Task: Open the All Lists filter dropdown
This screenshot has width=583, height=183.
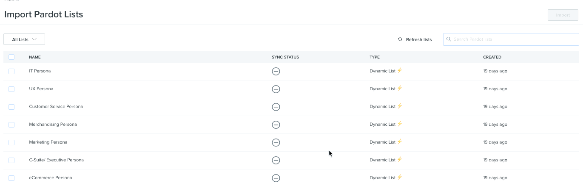Action: tap(24, 39)
